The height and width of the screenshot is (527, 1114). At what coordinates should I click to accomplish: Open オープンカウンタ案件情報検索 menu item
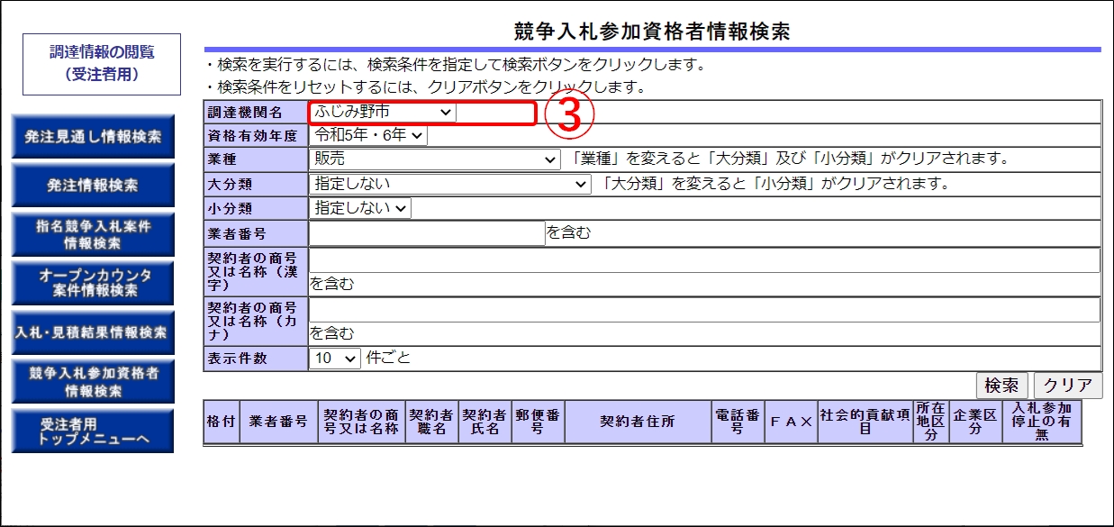coord(93,284)
